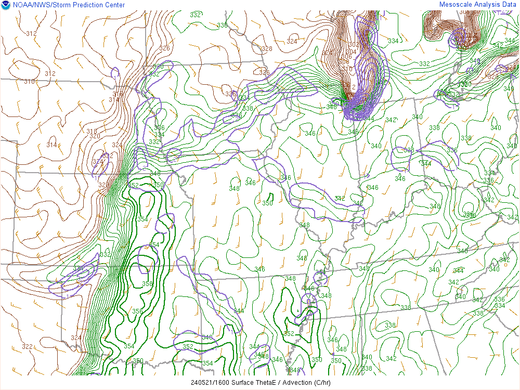Select the 334 label near the top edge
Viewport: 520px width, 390px height.
tap(393, 41)
